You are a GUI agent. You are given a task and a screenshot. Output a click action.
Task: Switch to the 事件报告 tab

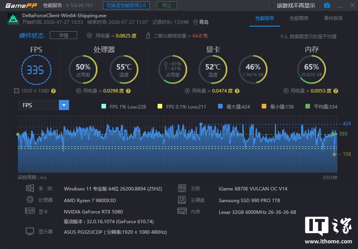[x=333, y=18]
